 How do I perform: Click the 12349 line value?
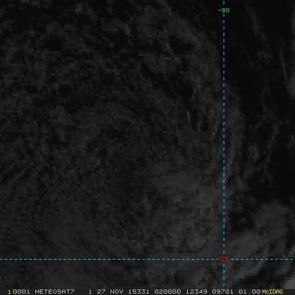tap(196, 292)
